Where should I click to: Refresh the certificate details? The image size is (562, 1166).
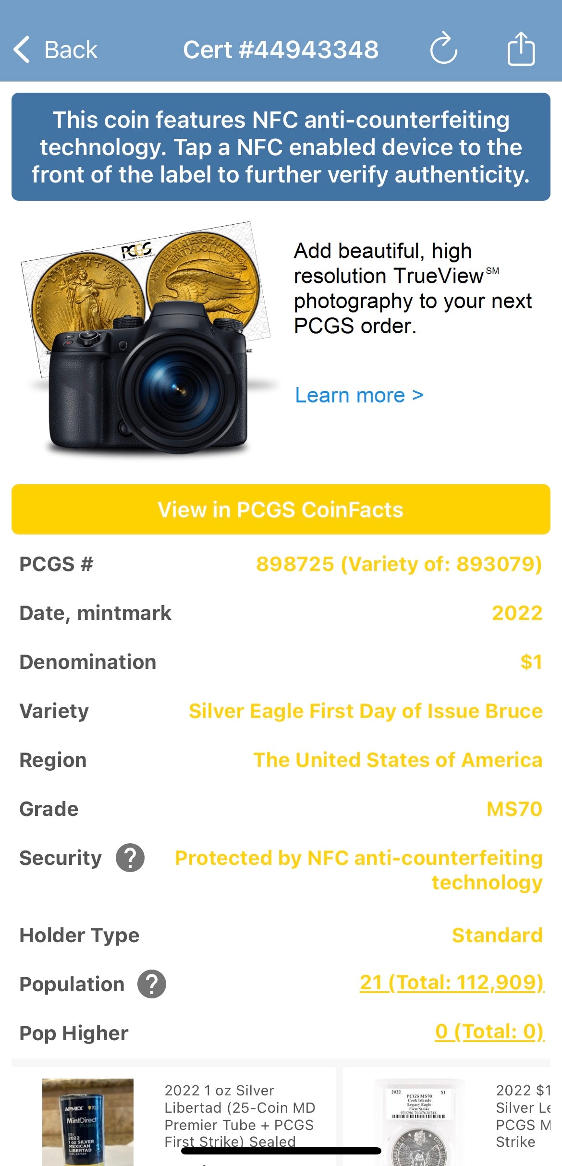tap(443, 49)
